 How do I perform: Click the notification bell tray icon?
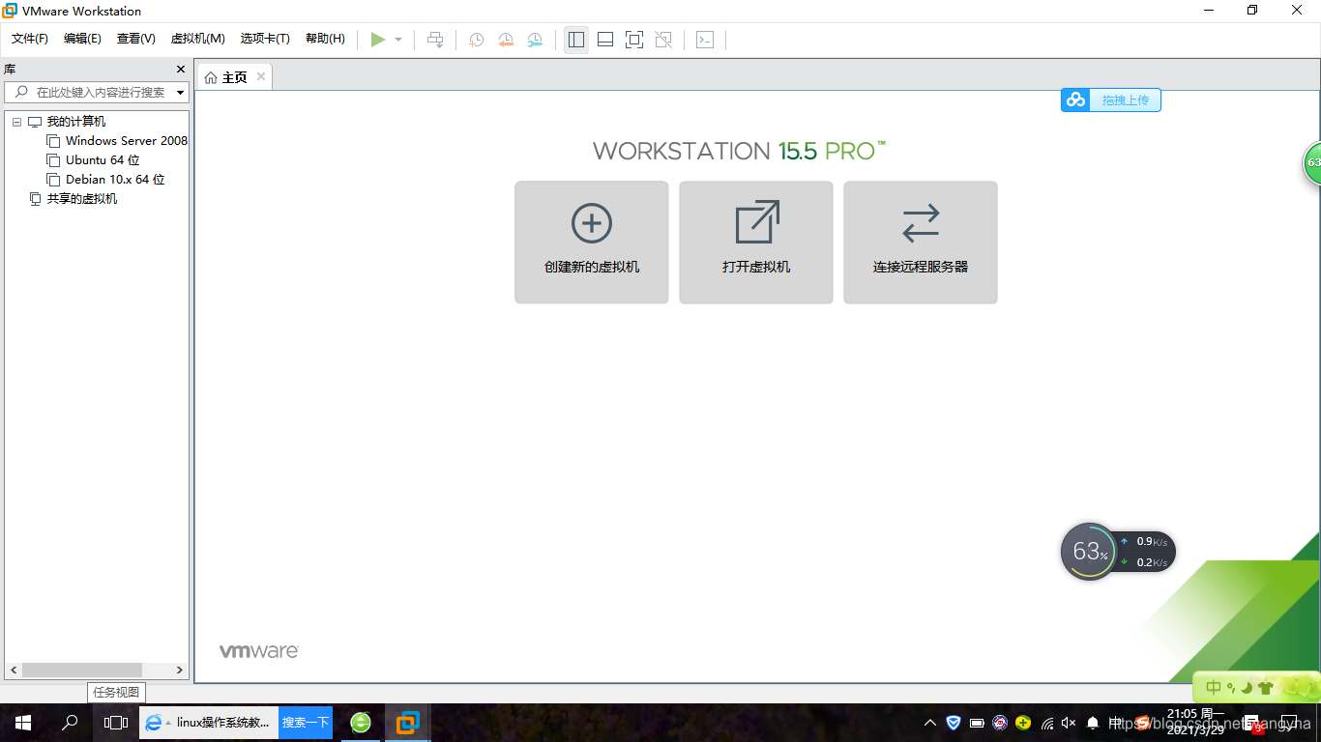click(1093, 723)
